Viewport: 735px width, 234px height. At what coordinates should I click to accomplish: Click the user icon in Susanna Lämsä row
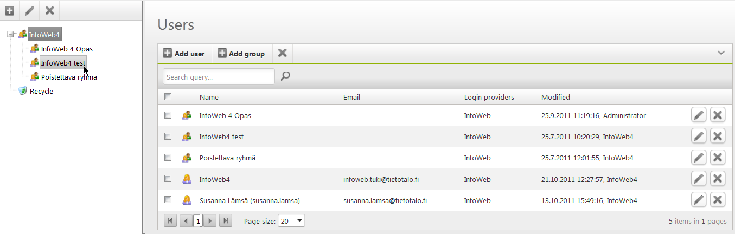click(x=187, y=200)
